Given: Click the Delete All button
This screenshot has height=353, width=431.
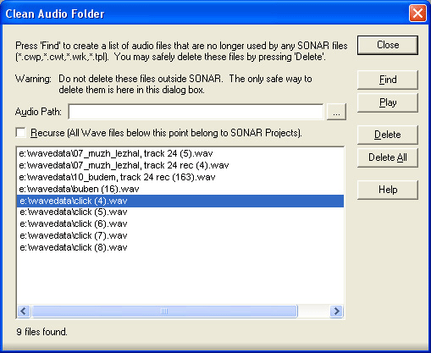Looking at the screenshot, I should (388, 157).
